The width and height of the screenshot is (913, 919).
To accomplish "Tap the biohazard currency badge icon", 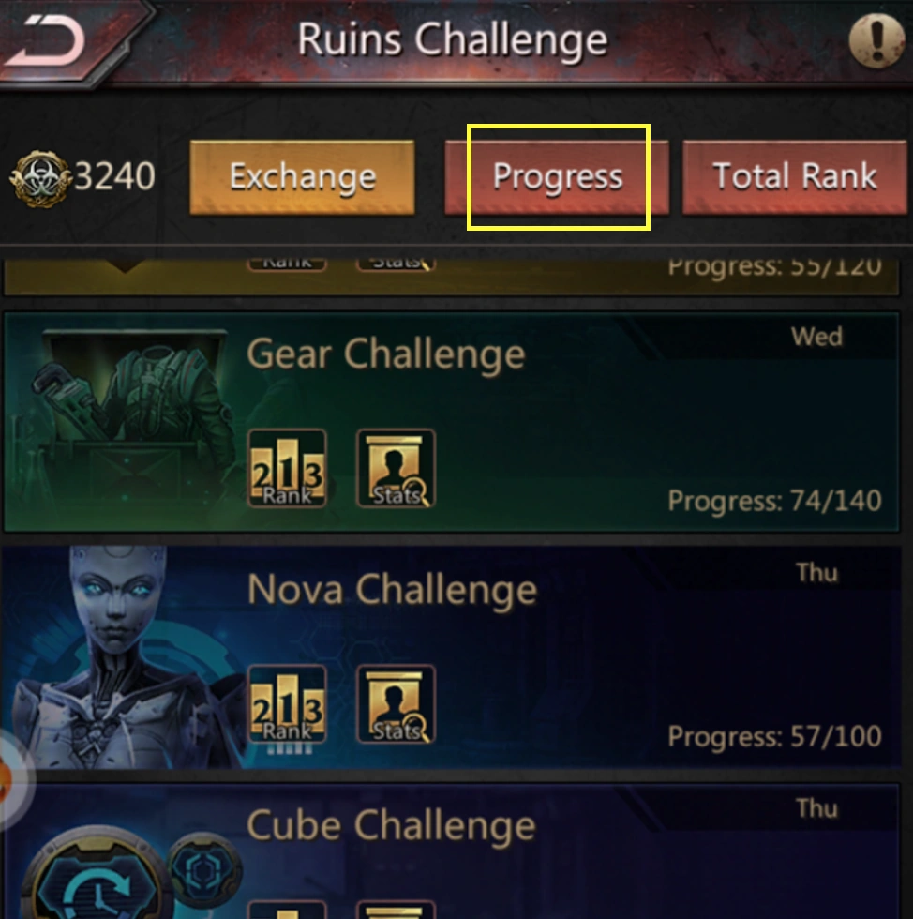I will [x=40, y=178].
